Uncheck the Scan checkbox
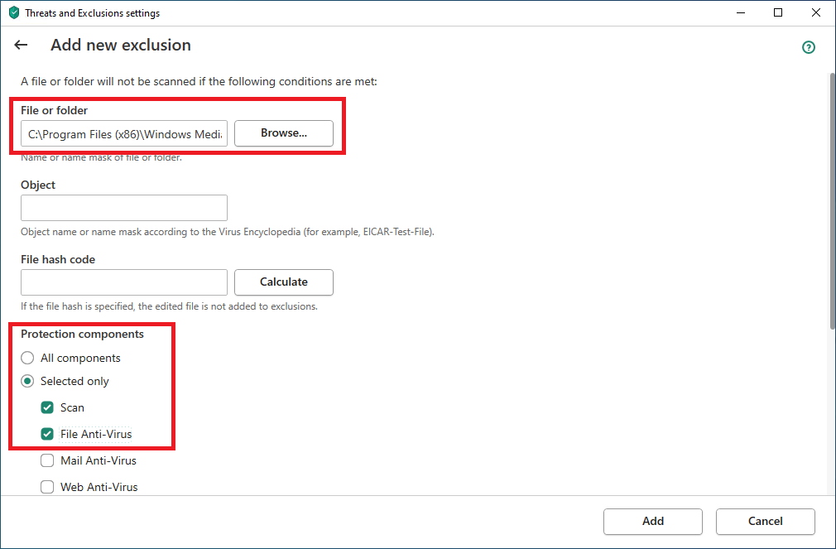Image resolution: width=836 pixels, height=549 pixels. pos(48,408)
